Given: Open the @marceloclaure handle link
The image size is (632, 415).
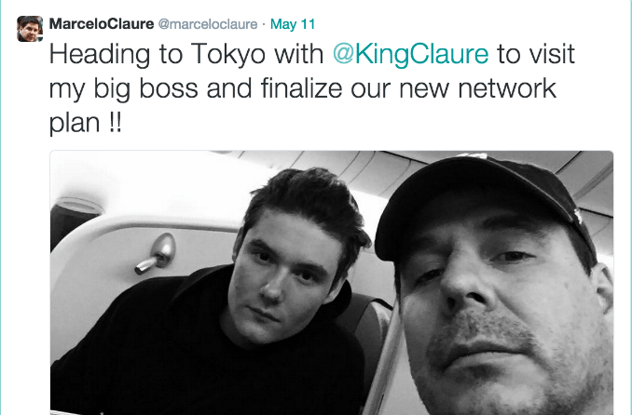Looking at the screenshot, I should tap(208, 24).
